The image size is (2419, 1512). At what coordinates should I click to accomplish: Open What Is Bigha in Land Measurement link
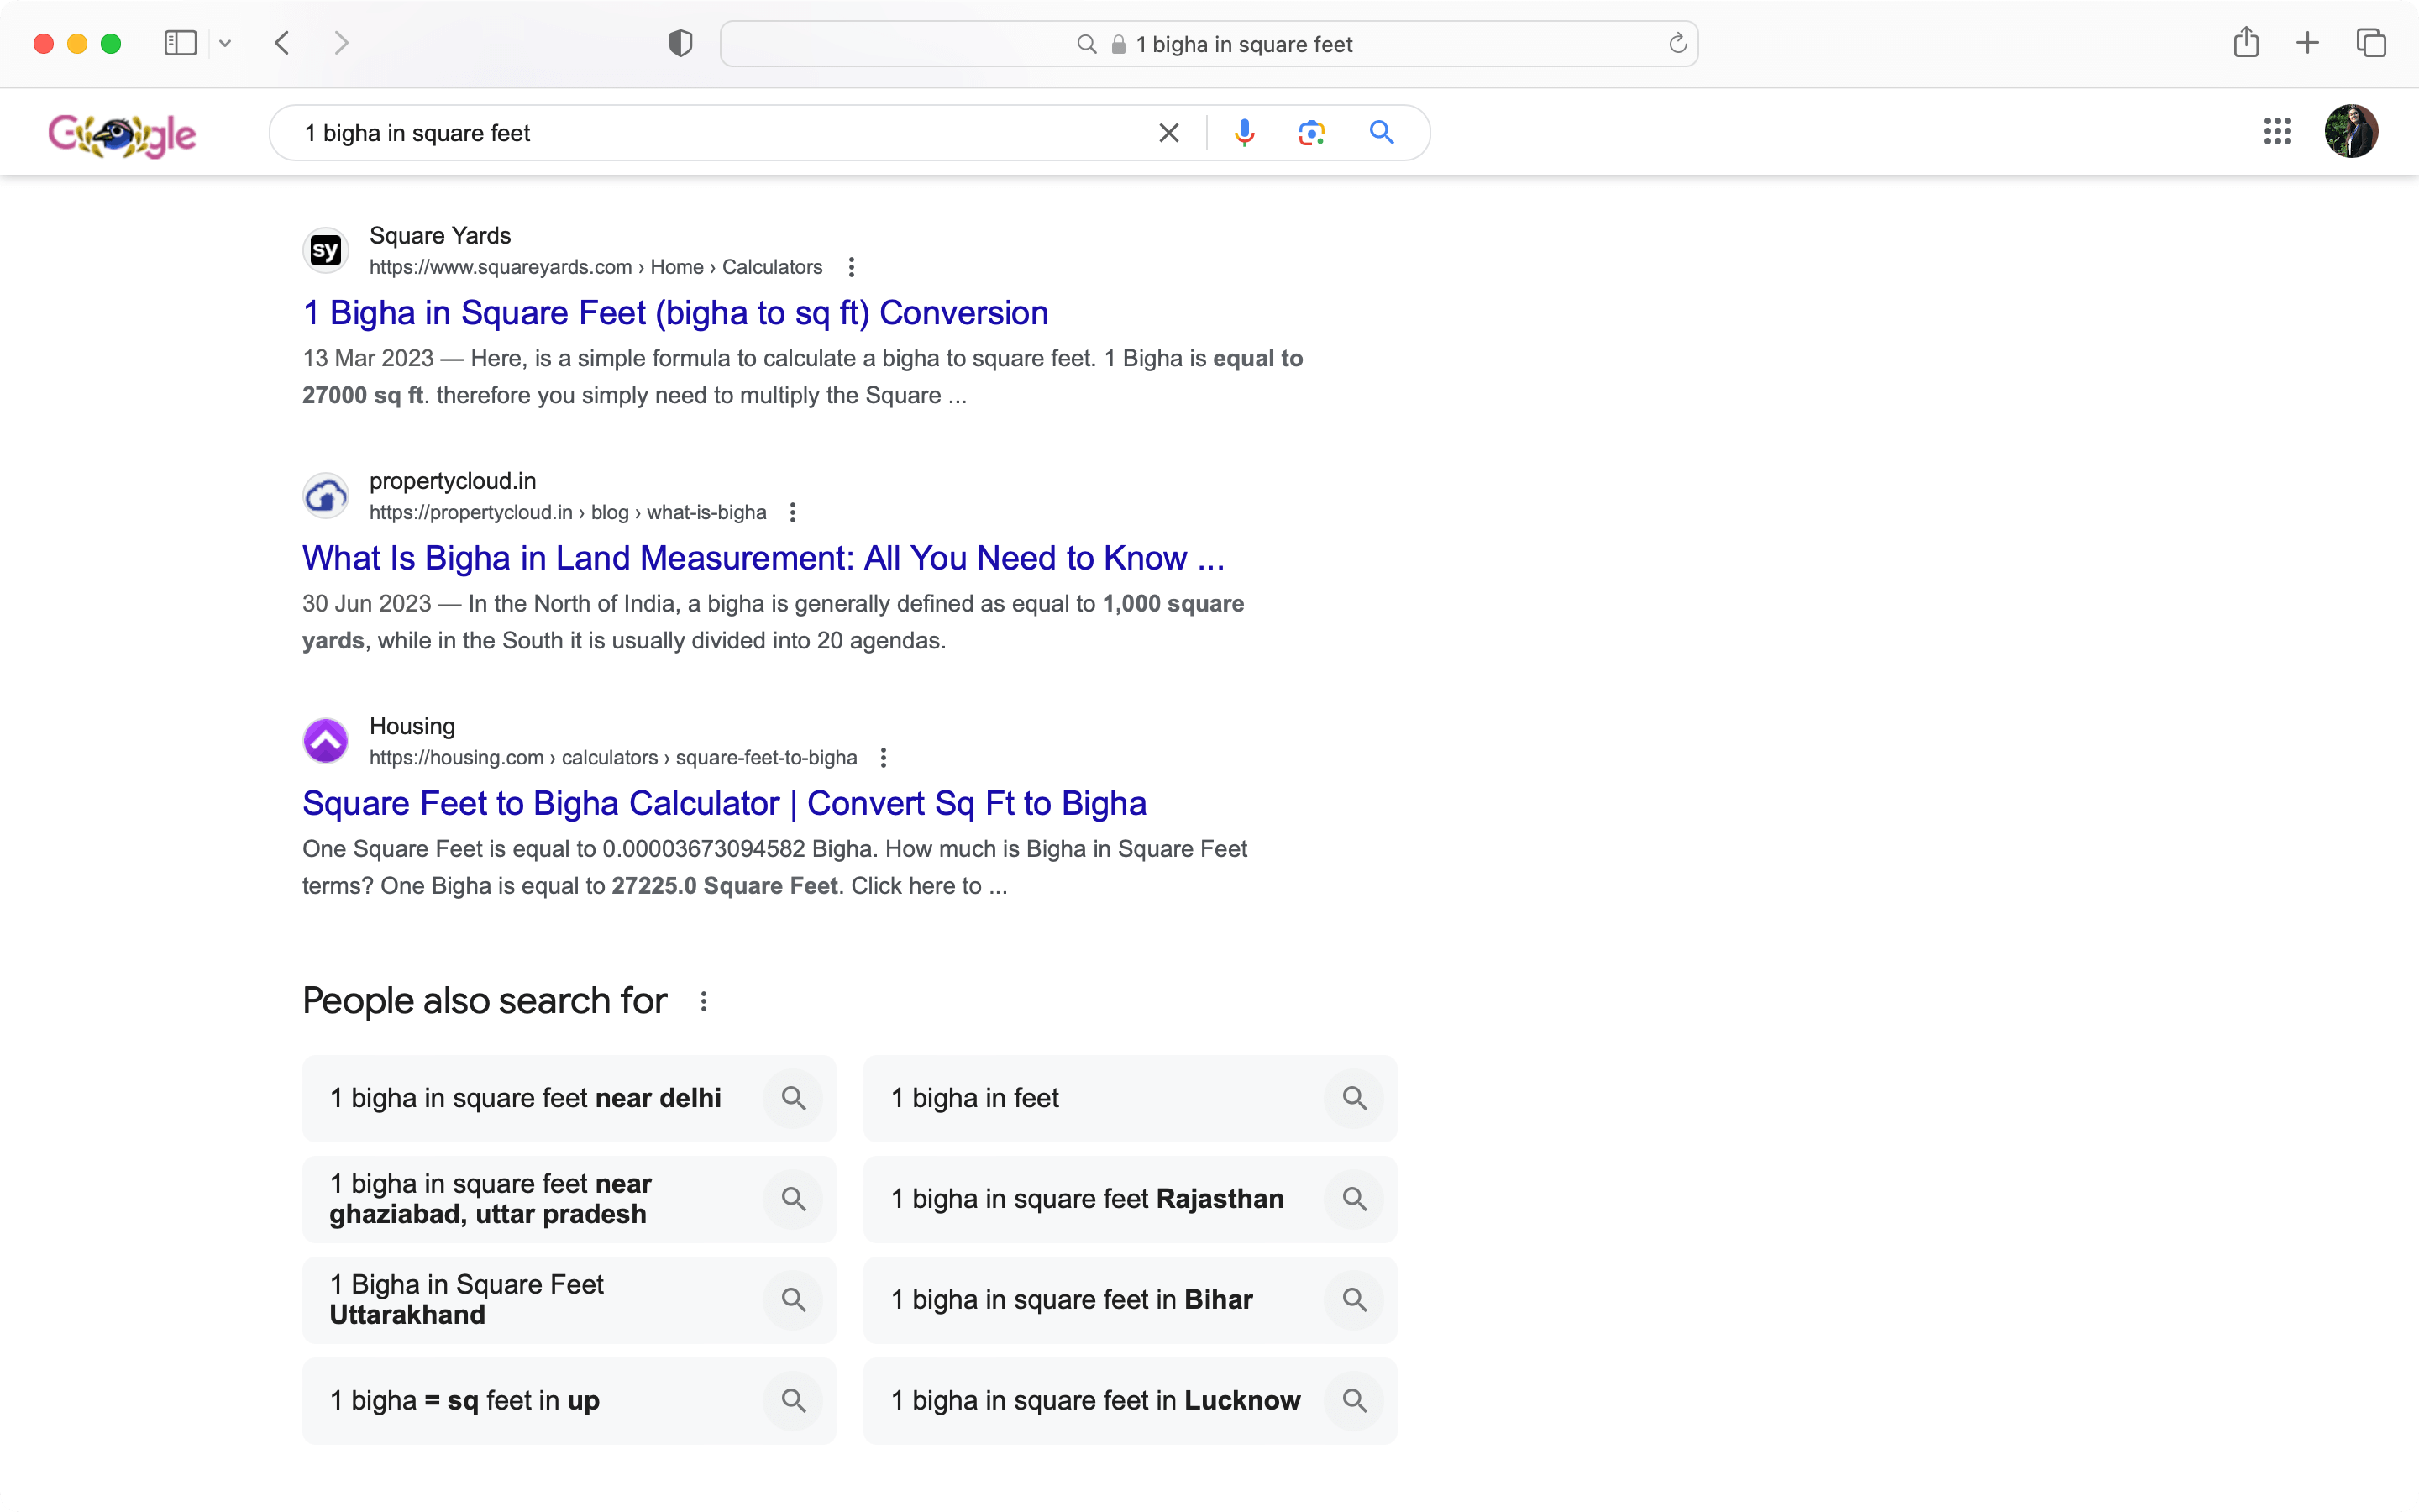click(763, 558)
